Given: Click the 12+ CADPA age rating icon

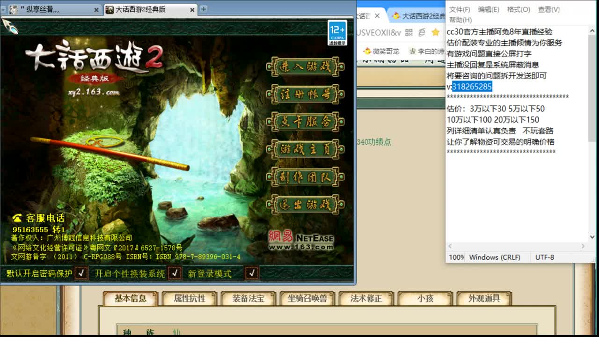Looking at the screenshot, I should coord(337,33).
